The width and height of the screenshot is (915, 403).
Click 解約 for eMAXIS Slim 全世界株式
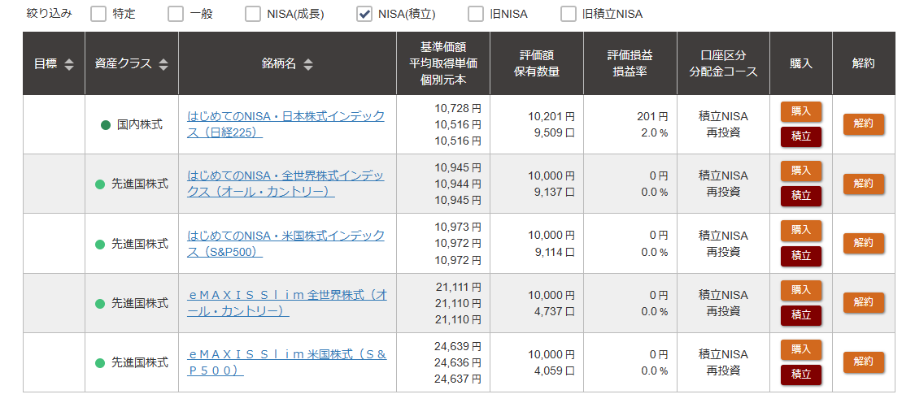pos(864,303)
